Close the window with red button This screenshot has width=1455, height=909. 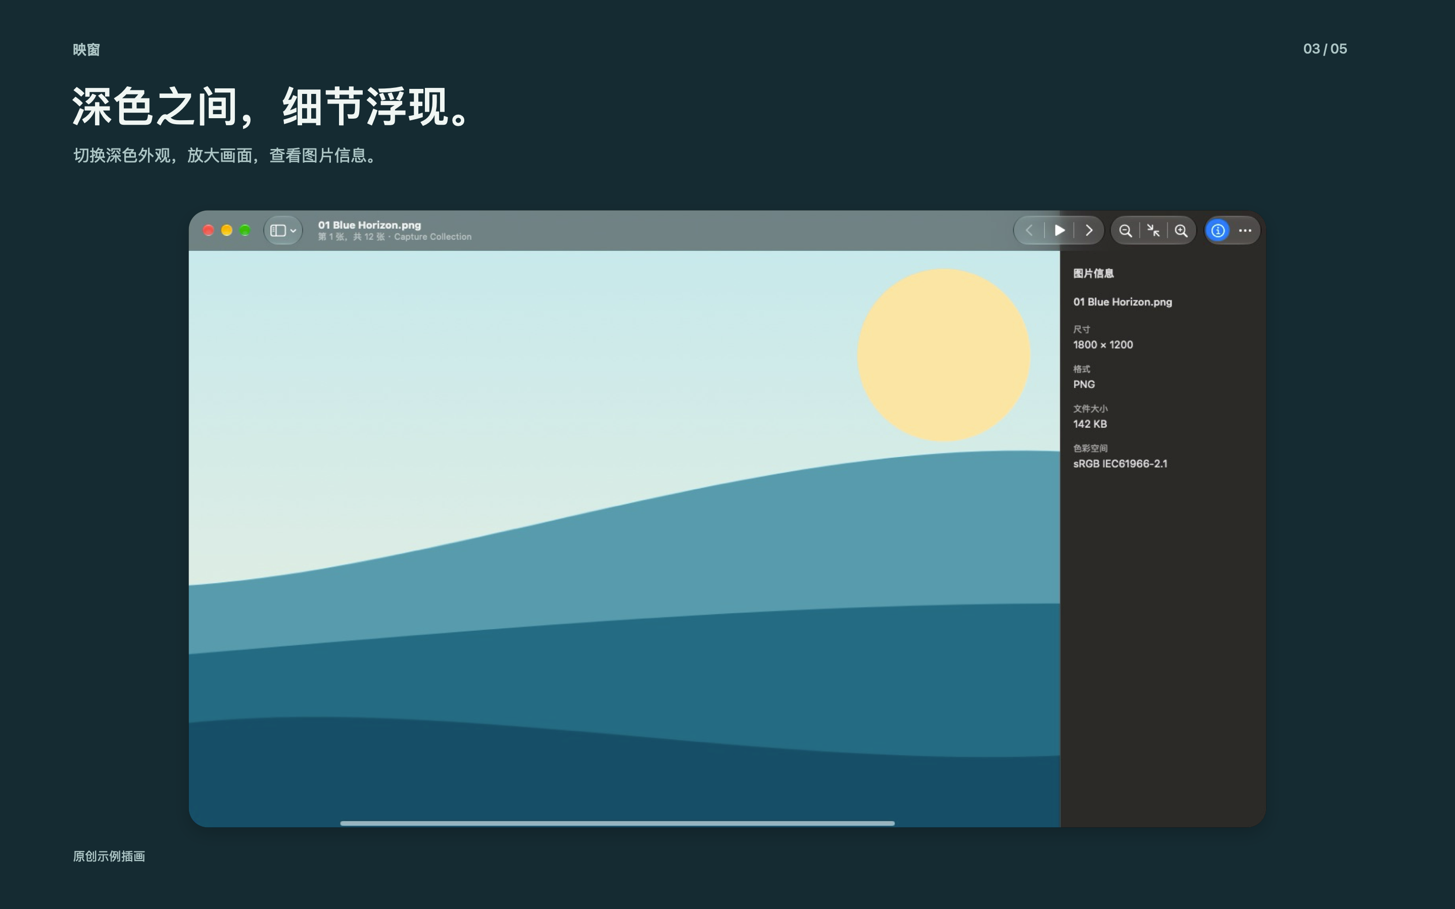tap(209, 230)
